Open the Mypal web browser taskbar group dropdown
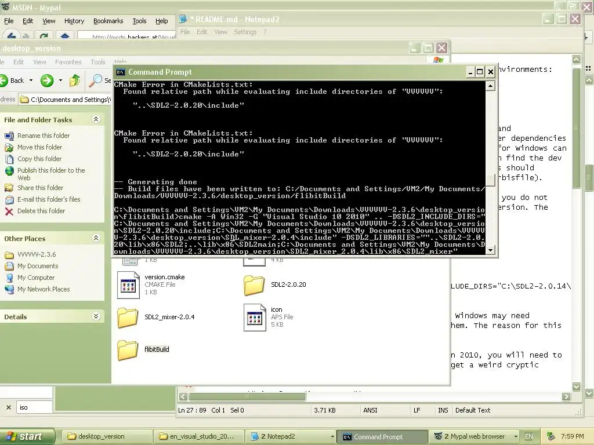 tap(516, 437)
